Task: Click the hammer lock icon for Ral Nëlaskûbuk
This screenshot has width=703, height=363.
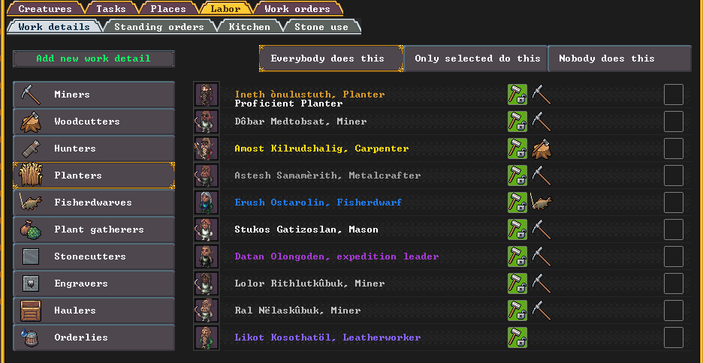Action: pos(517,310)
